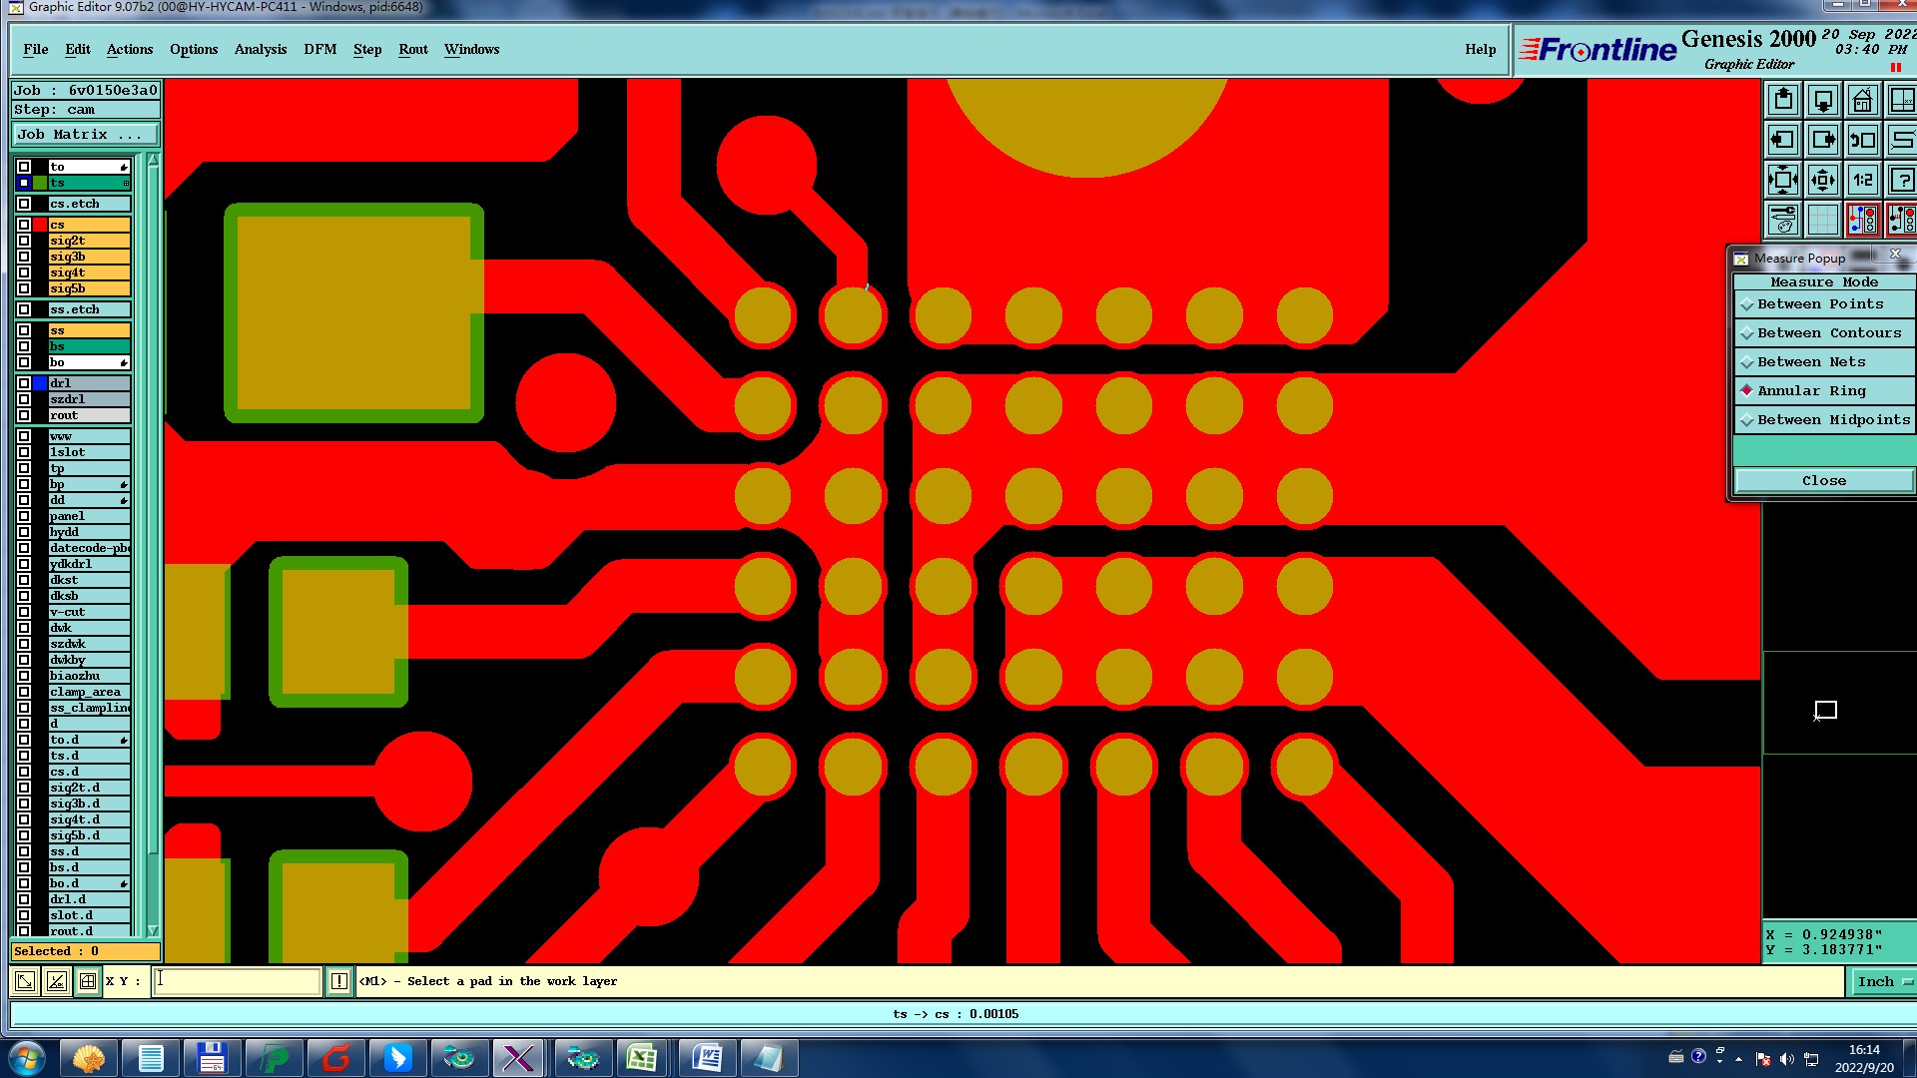Click the pan up arrow icon
Image resolution: width=1917 pixels, height=1078 pixels.
1783,101
